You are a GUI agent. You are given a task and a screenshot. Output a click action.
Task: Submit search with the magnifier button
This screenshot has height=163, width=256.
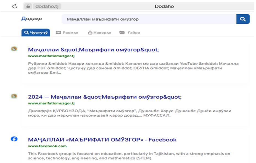click(x=243, y=19)
